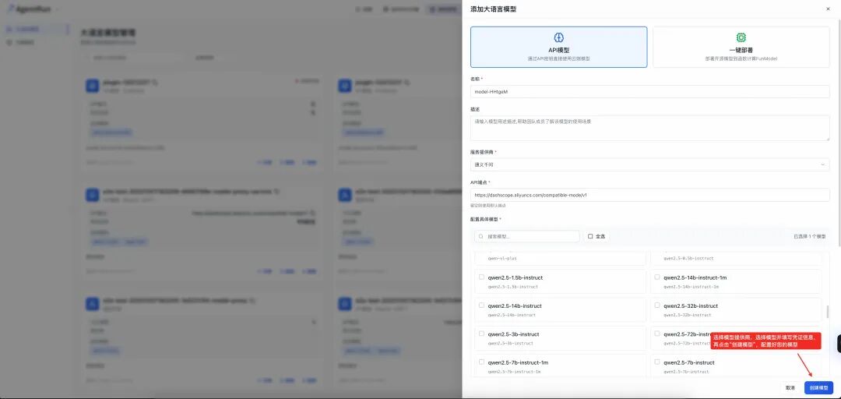Open the 服务提供商 dropdown showing 通义千问
The height and width of the screenshot is (399, 841).
[x=650, y=164]
